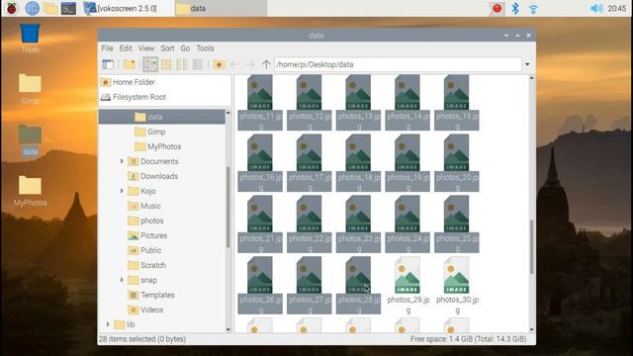Click the file photos_15.jpg
633x356 pixels.
pos(457,102)
